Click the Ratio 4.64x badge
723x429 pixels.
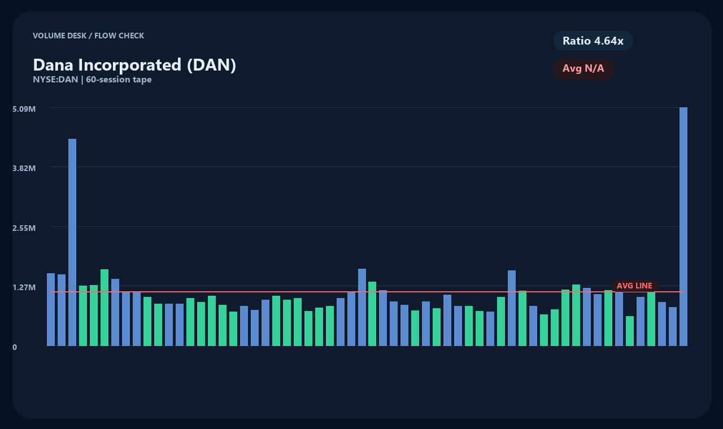coord(593,41)
